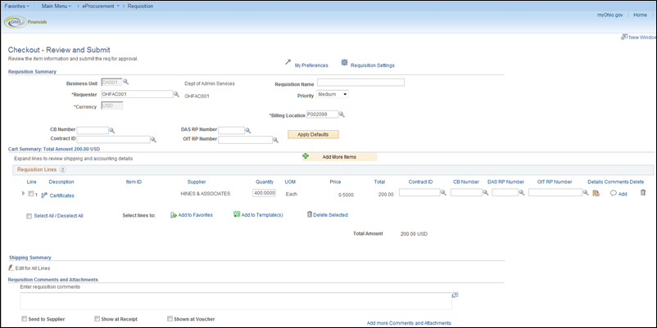The width and height of the screenshot is (657, 328).
Task: Click header OIT RP Number input field
Action: point(245,140)
